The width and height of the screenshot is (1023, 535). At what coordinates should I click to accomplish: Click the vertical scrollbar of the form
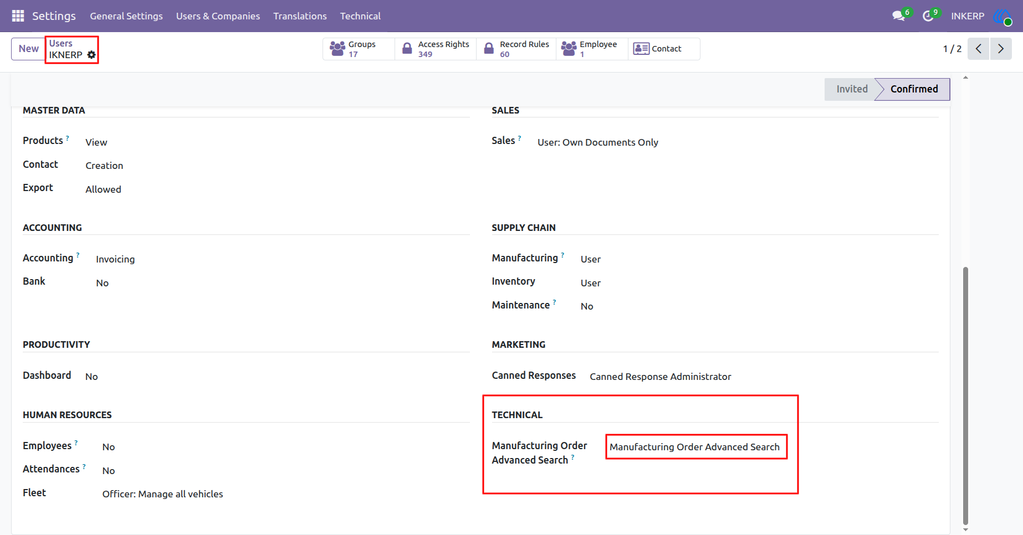pos(965,395)
